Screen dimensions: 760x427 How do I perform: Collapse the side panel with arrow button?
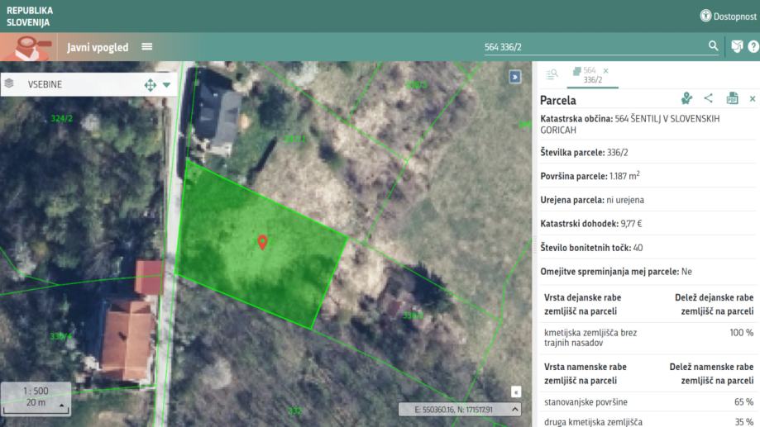click(514, 77)
